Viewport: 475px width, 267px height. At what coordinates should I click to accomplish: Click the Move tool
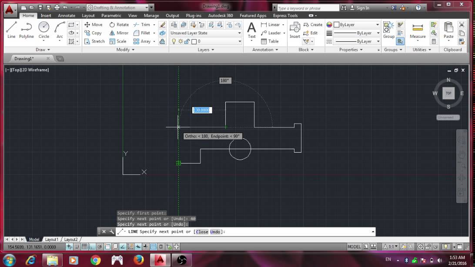click(93, 24)
